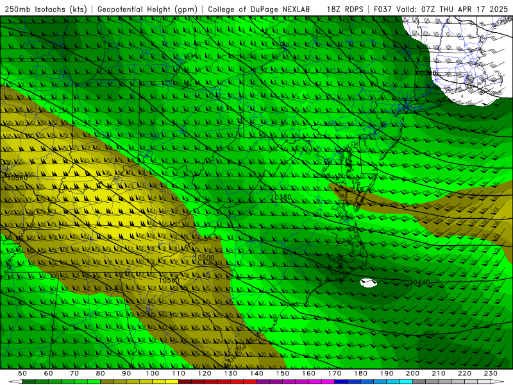Click the '50' value on the color scale
The width and height of the screenshot is (513, 385).
22,373
